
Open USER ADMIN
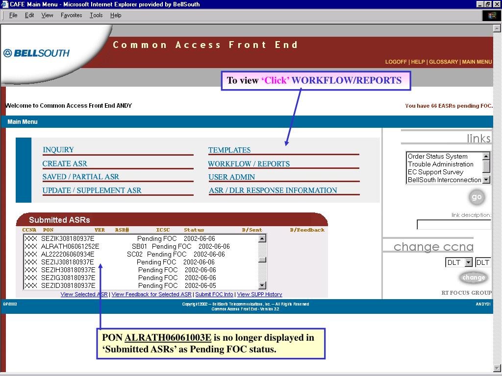pyautogui.click(x=231, y=177)
